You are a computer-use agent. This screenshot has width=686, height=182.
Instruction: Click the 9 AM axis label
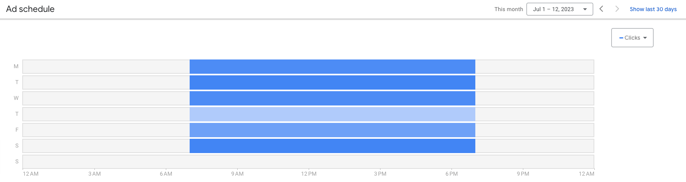[237, 174]
